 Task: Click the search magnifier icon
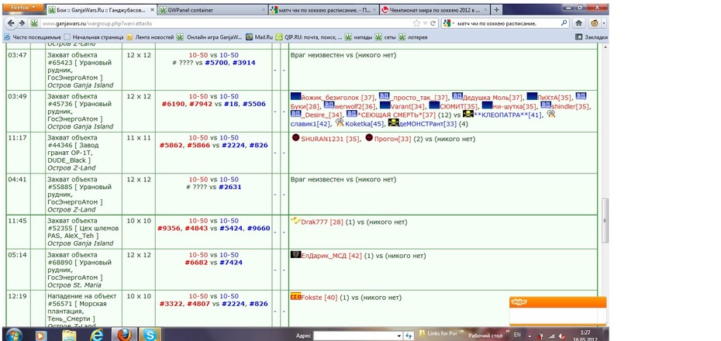tap(564, 23)
